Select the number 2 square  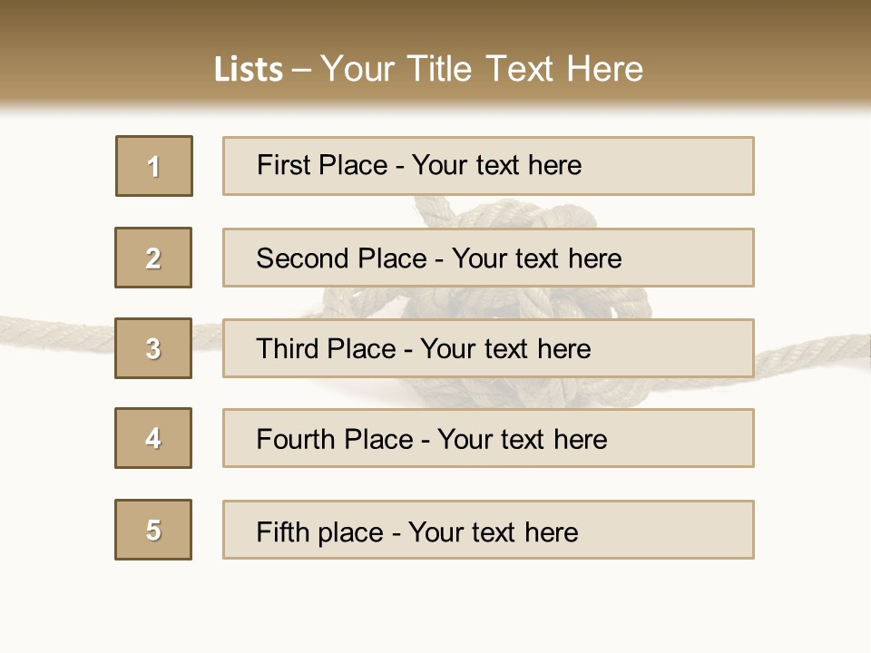tap(153, 258)
